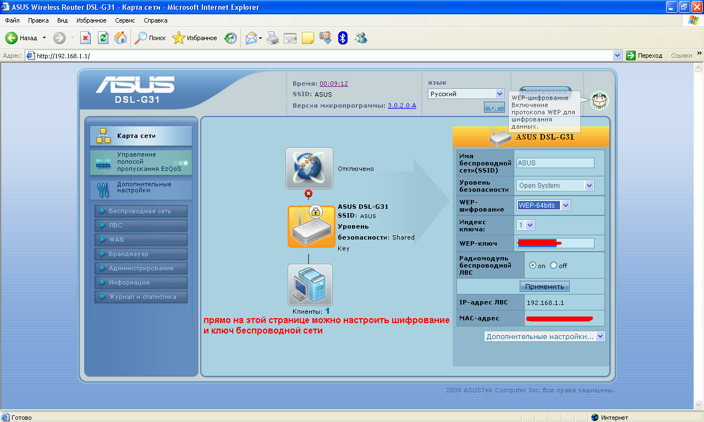This screenshot has height=422, width=704.
Task: Go to Home page icon
Action: (120, 38)
